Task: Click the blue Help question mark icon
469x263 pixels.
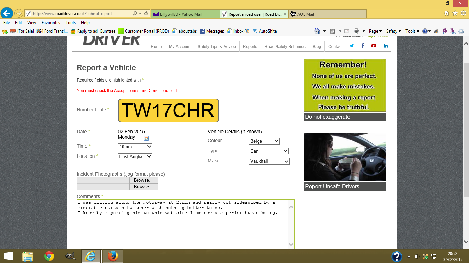Action: pos(425,31)
